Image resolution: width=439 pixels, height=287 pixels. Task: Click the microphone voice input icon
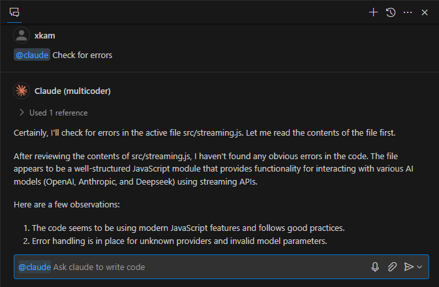click(375, 267)
